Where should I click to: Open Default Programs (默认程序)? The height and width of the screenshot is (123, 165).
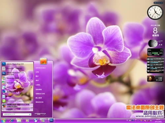(39, 98)
